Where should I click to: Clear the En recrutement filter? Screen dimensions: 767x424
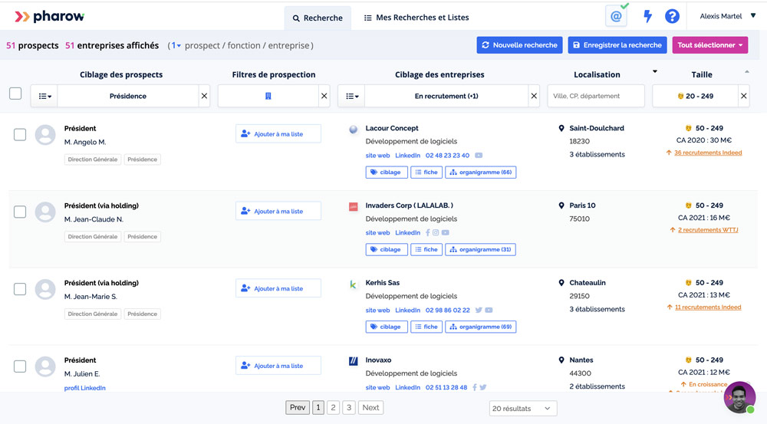(x=534, y=96)
